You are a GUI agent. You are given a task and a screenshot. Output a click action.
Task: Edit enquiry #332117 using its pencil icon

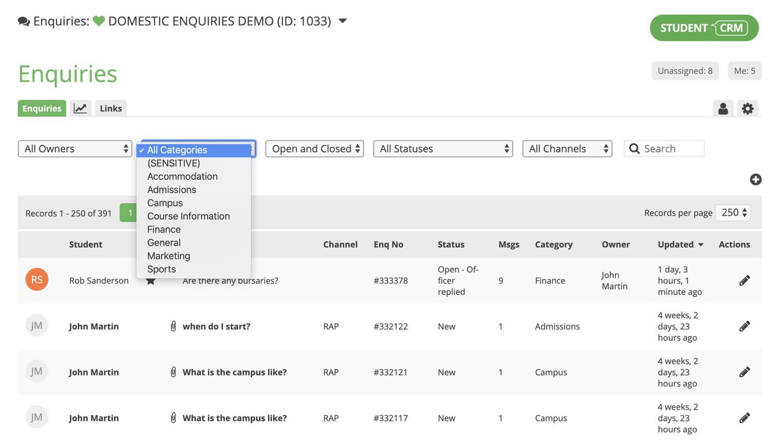744,417
